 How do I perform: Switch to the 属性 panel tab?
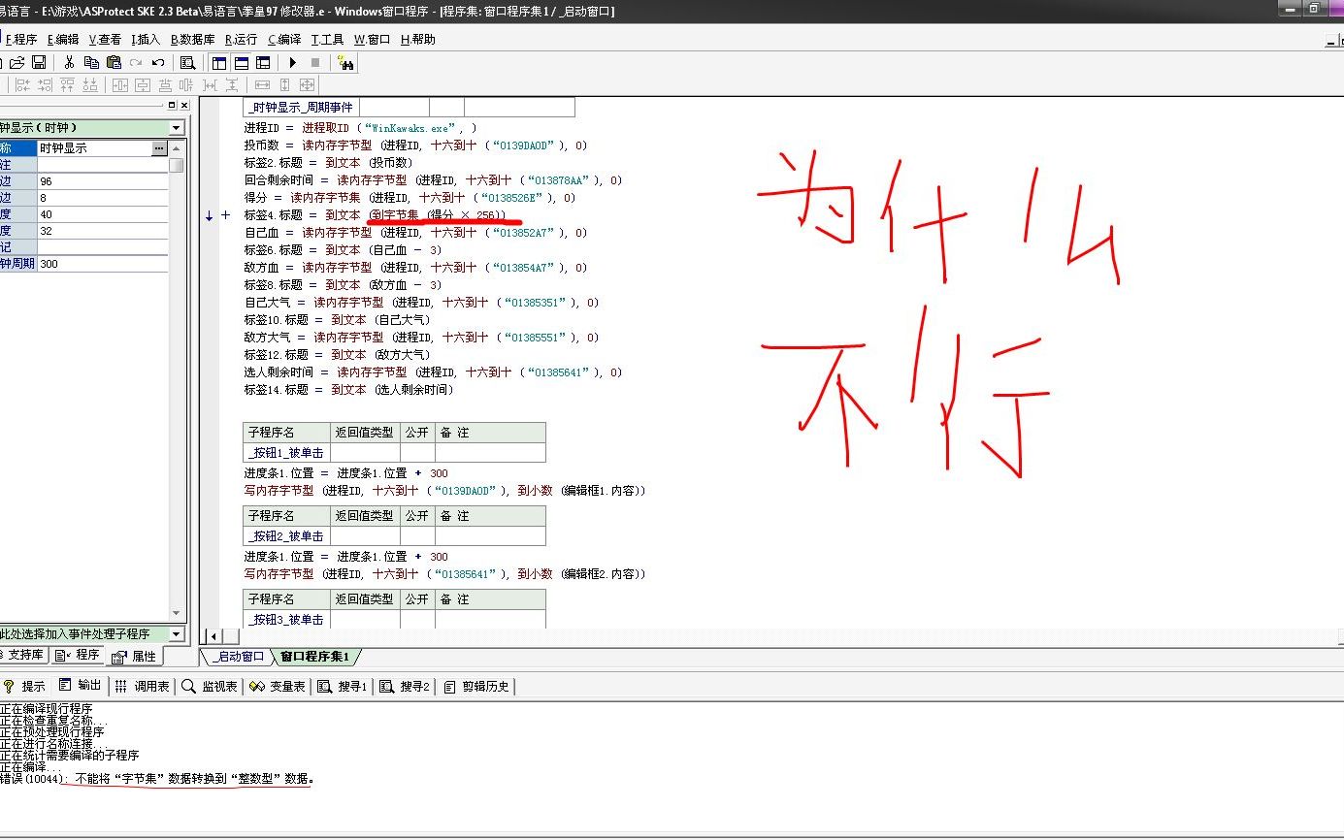click(135, 656)
